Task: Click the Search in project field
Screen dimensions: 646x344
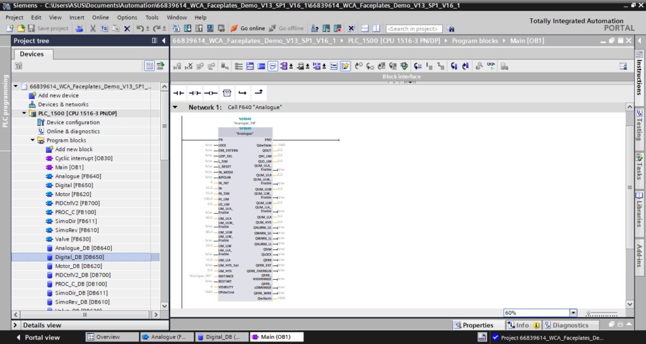Action: click(x=414, y=29)
